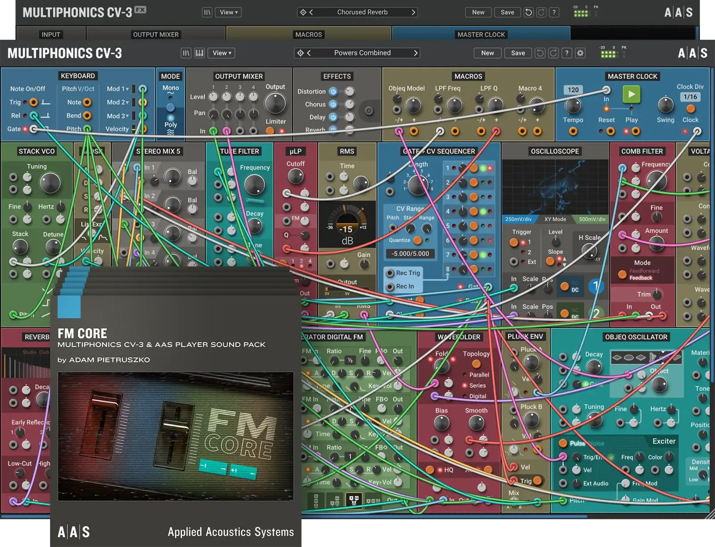This screenshot has width=715, height=547.
Task: Select Parallel topology in Wavefolder
Action: tap(479, 375)
